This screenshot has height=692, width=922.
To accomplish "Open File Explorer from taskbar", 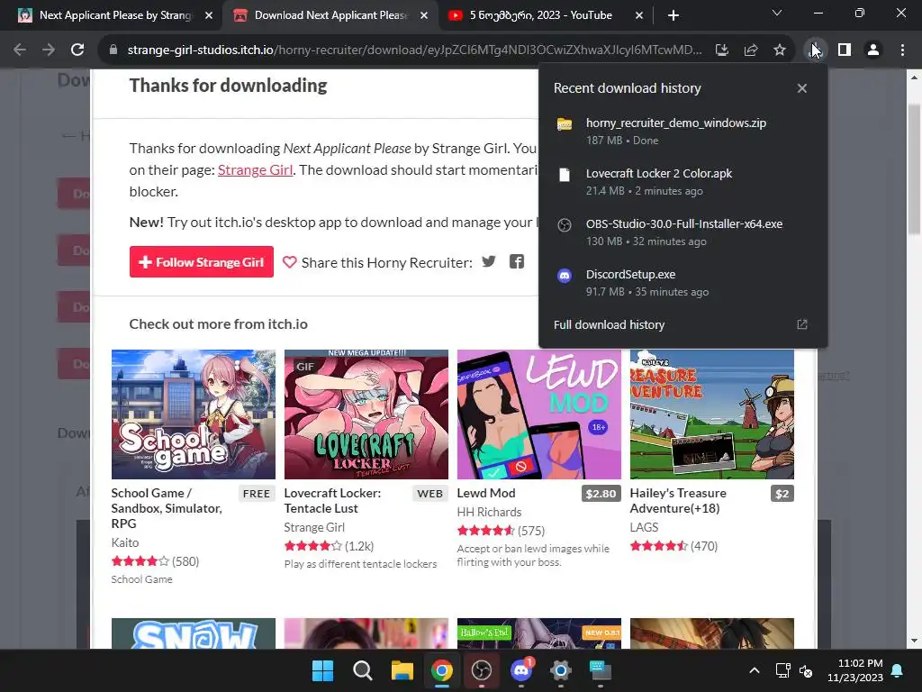I will 402,670.
